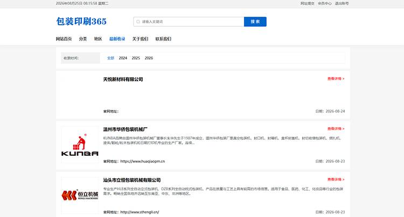Open the 温州市华侨包装机械厂 listing title
Image resolution: width=404 pixels, height=217 pixels.
point(125,129)
